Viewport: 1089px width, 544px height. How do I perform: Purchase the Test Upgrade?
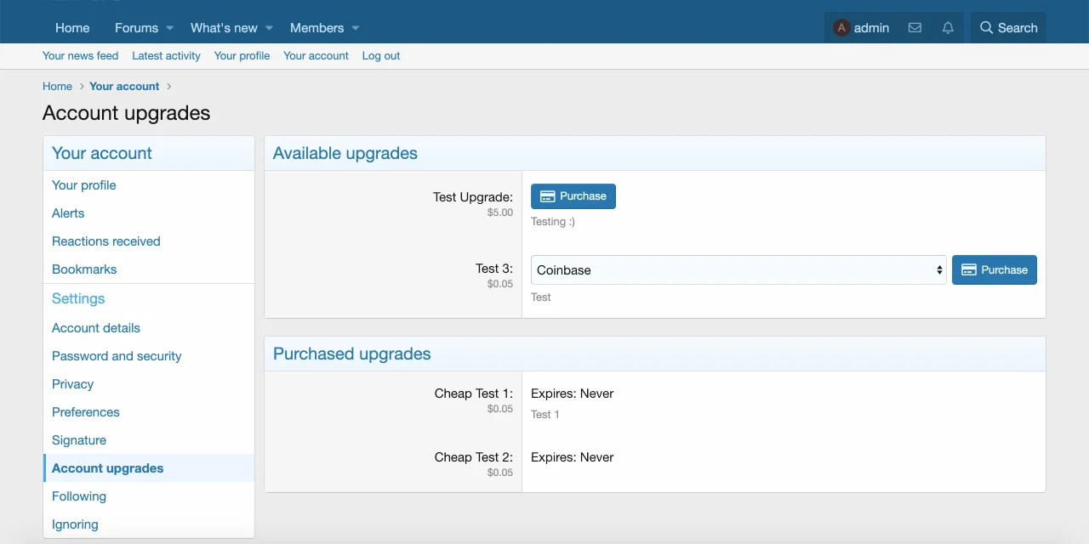(573, 196)
